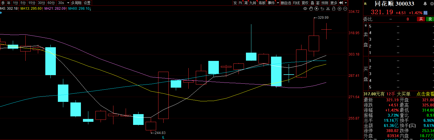Open the 事件 events button
434x140 pixels.
pyautogui.click(x=271, y=3)
